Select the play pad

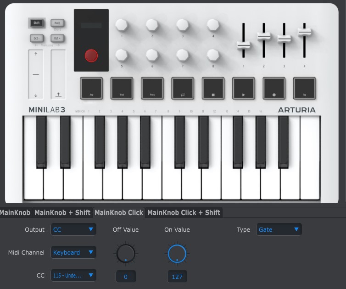coord(244,88)
